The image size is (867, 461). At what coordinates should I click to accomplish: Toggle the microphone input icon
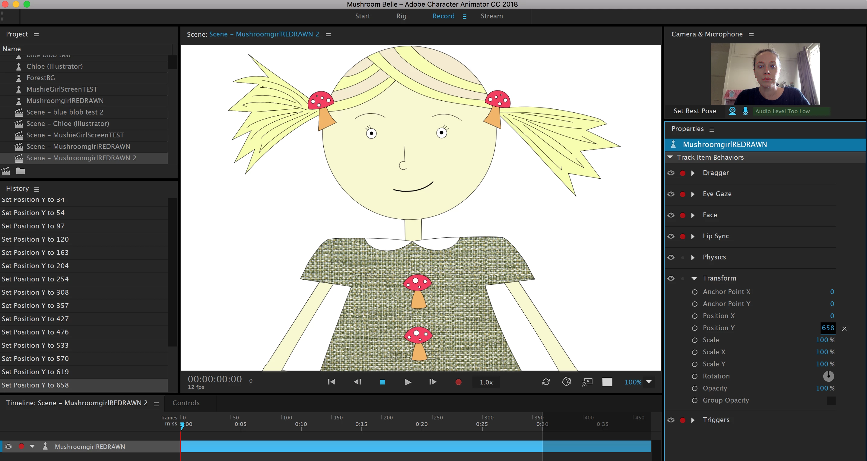[745, 111]
